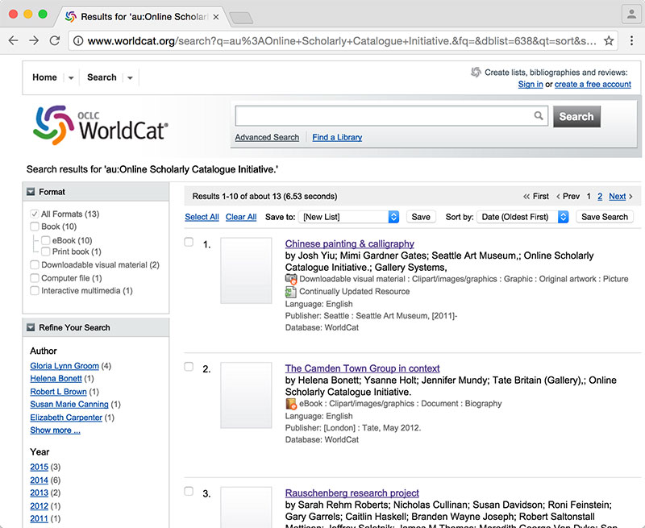Open the Save to New List dropdown
645x528 pixels.
tap(349, 217)
